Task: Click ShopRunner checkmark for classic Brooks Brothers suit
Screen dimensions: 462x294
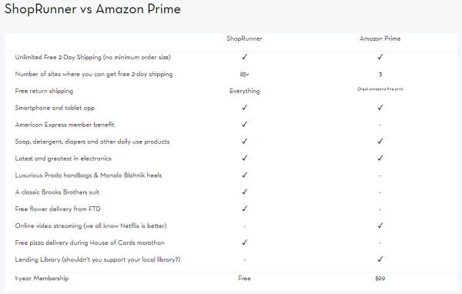Action: (245, 192)
